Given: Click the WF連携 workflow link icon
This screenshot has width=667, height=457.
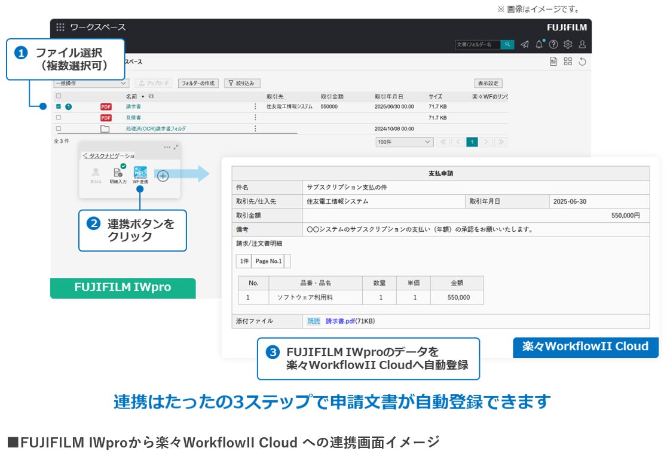Looking at the screenshot, I should pos(140,174).
